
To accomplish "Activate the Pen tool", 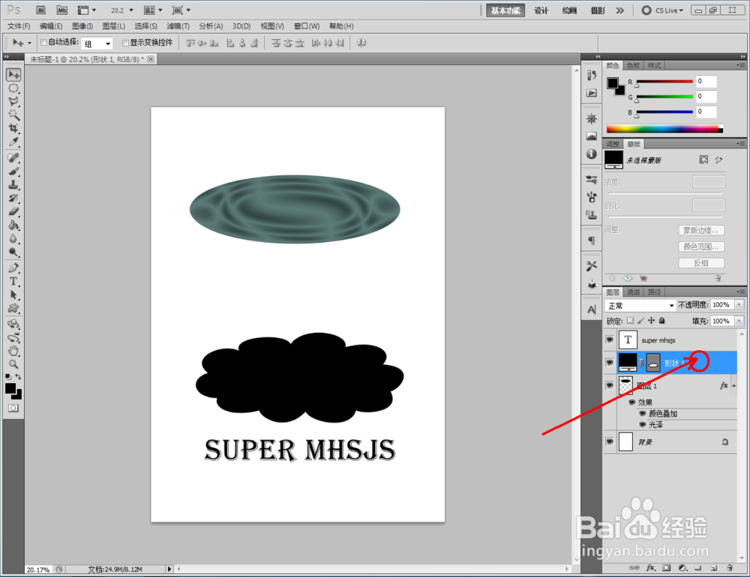I will click(x=13, y=268).
